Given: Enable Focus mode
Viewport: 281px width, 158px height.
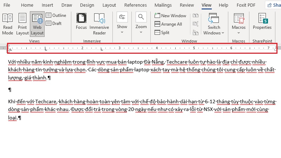Looking at the screenshot, I should [81, 21].
